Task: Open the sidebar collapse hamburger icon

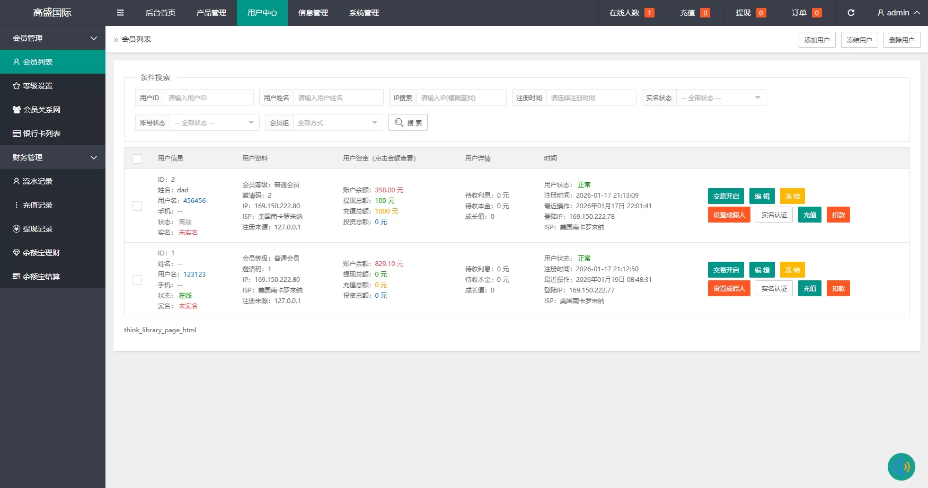Action: pos(120,12)
